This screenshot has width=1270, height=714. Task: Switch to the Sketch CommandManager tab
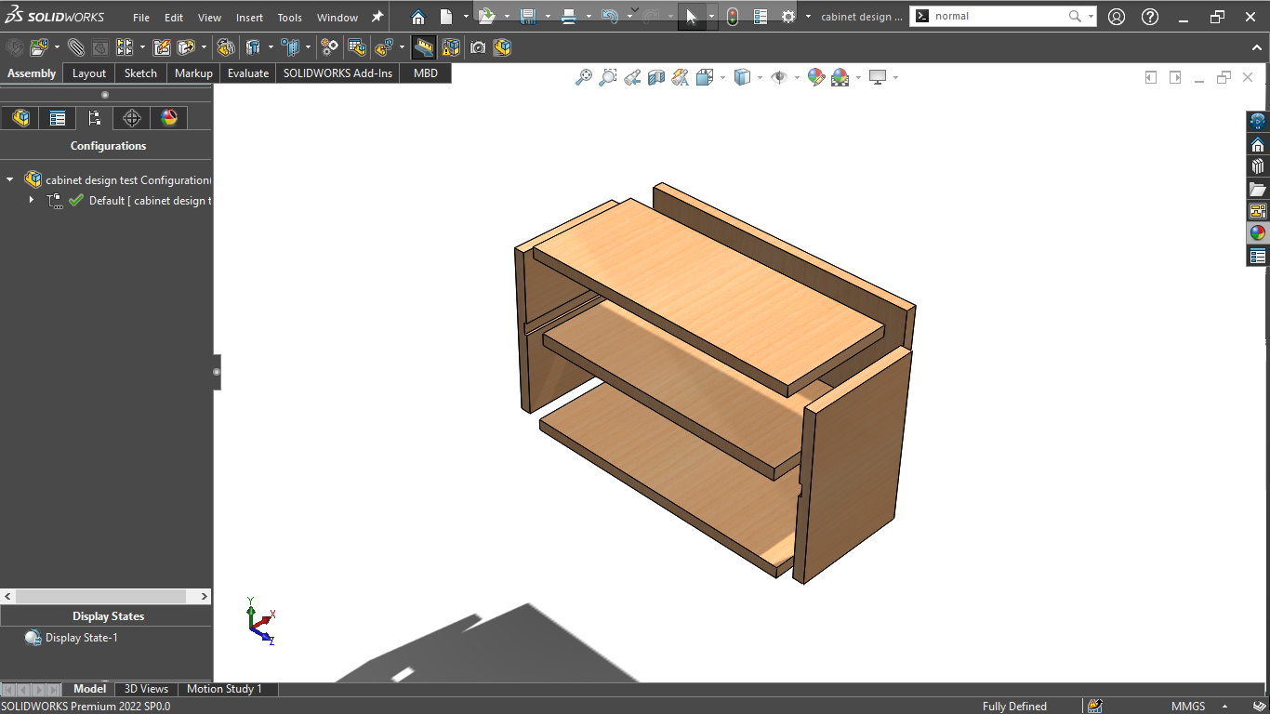(140, 73)
